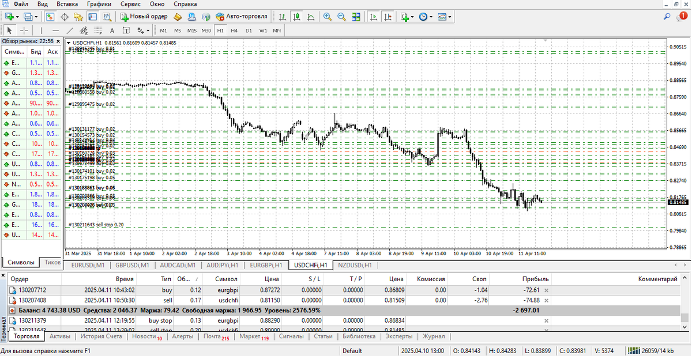Expand the Periods clock dropdown arrow
Screen dimensions: 692x356
click(x=431, y=17)
